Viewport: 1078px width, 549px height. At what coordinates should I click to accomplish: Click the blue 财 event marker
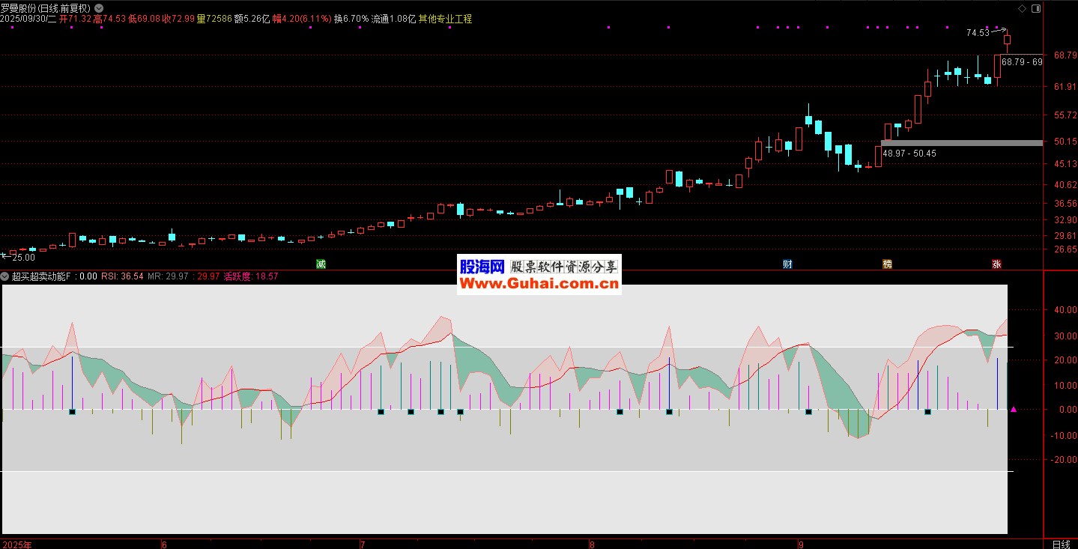point(787,264)
